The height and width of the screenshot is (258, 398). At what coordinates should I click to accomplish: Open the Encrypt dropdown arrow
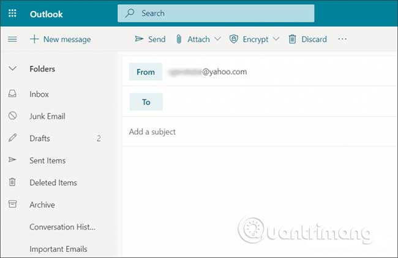coord(276,39)
